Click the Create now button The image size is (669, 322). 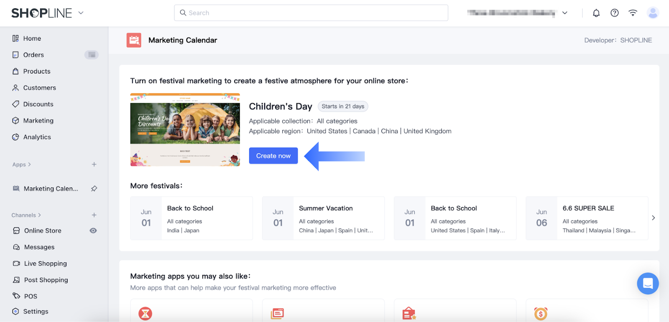coord(273,156)
